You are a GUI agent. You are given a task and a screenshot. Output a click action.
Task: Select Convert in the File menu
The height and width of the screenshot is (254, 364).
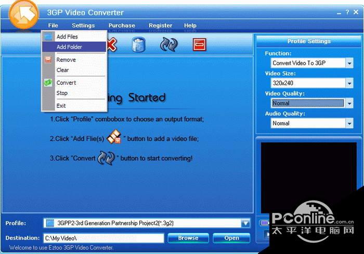click(x=74, y=83)
